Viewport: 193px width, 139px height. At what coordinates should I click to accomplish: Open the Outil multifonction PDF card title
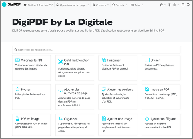tap(77, 62)
